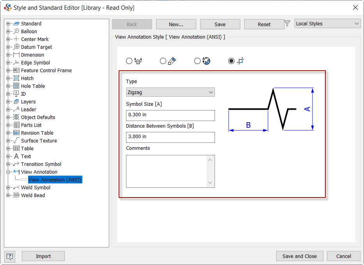364x265 pixels.
Task: Select Transition Symbol in tree
Action: 41,164
